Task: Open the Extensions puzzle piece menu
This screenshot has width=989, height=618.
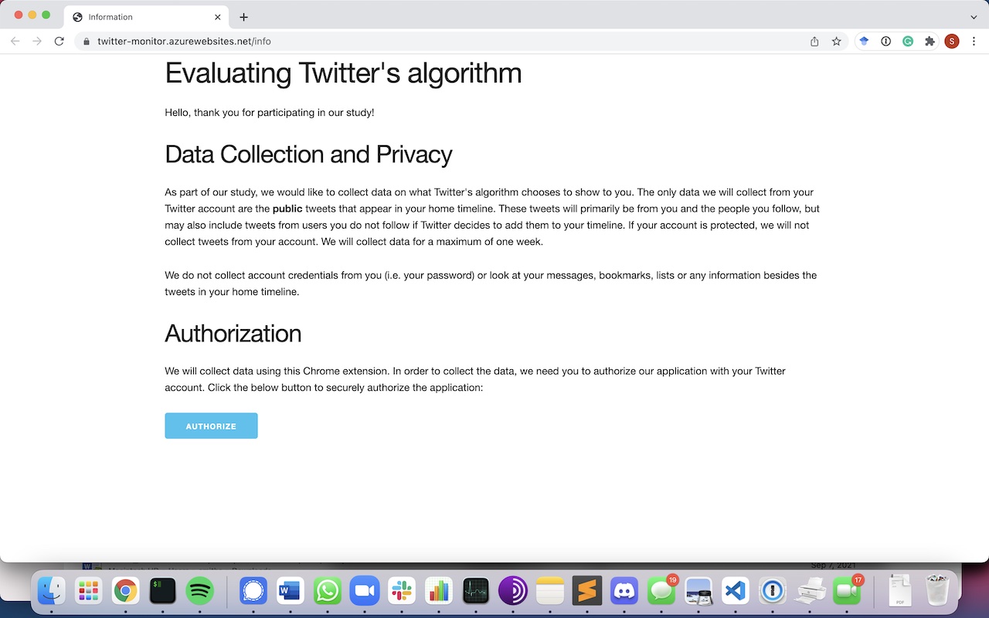Action: point(930,42)
